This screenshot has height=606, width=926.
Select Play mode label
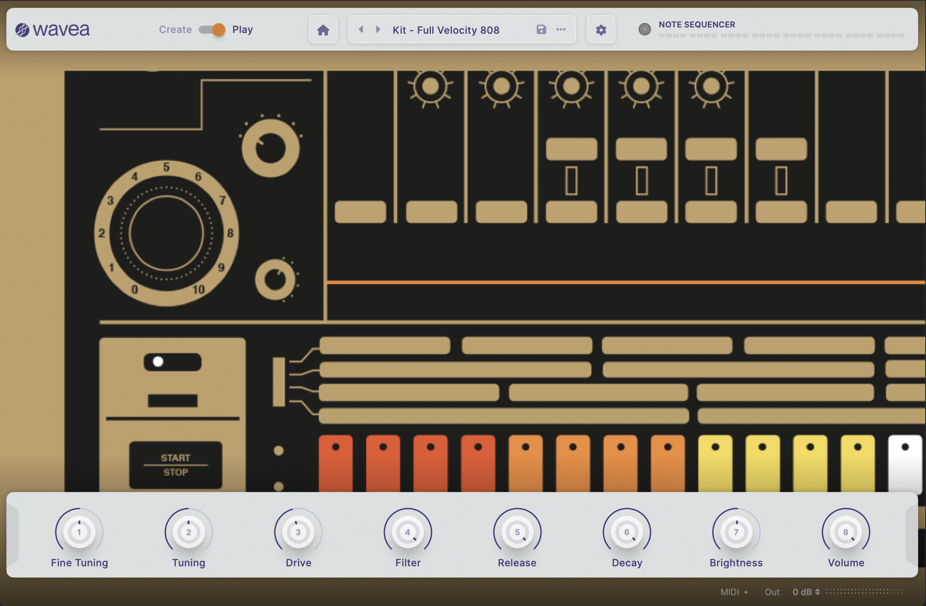tap(242, 30)
